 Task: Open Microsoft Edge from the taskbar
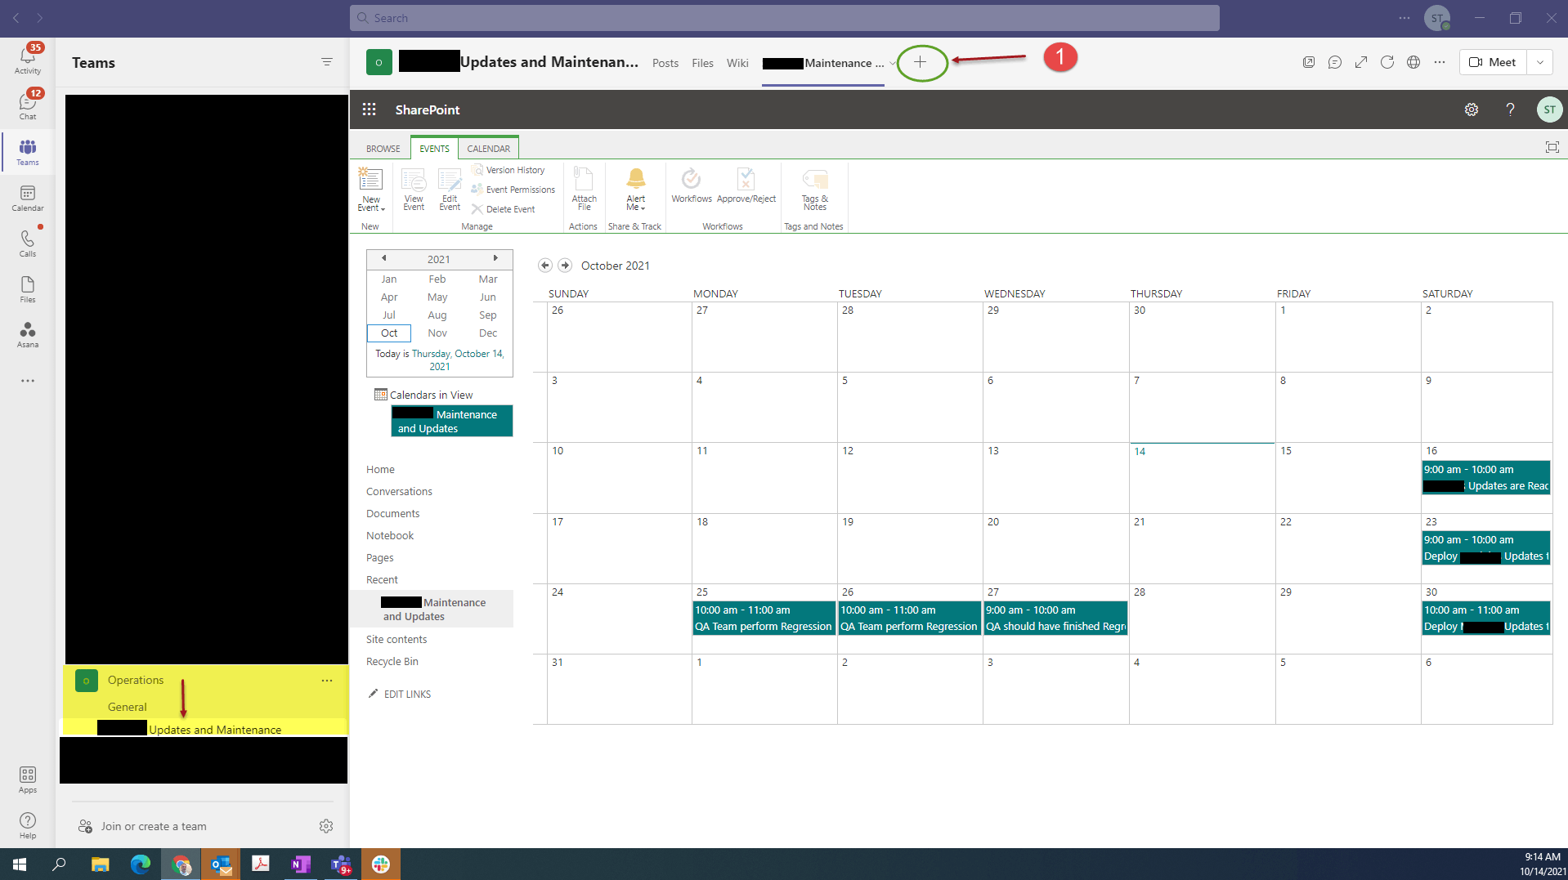(141, 864)
